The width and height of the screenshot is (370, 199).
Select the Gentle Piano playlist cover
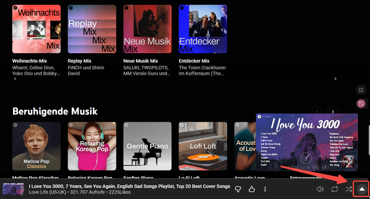147,146
